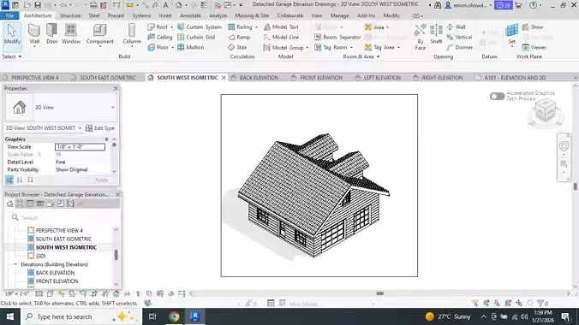Screen dimensions: 579x325
Task: Switch to the Structure ribbon tab
Action: [x=69, y=15]
